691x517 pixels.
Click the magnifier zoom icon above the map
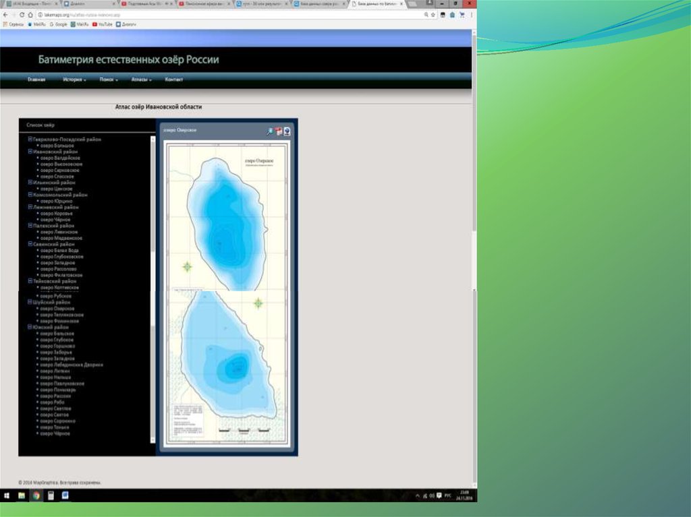click(270, 131)
